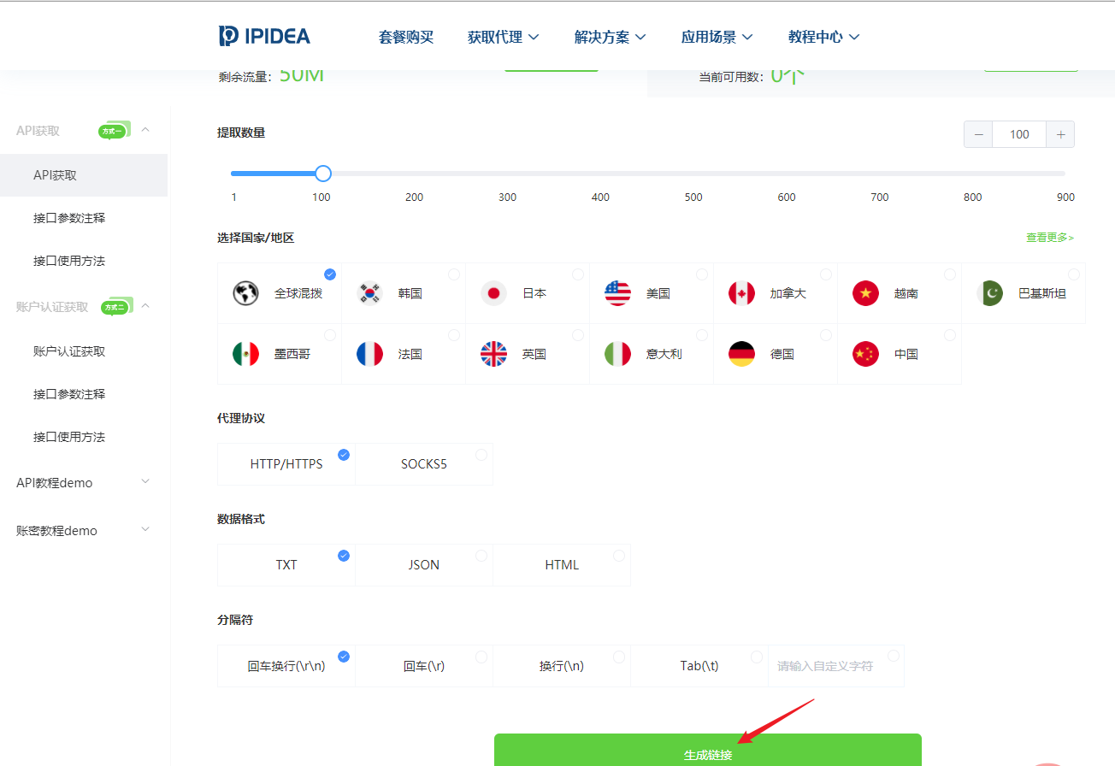Open the IPIDEA logo homepage
The height and width of the screenshot is (766, 1115).
pos(264,36)
